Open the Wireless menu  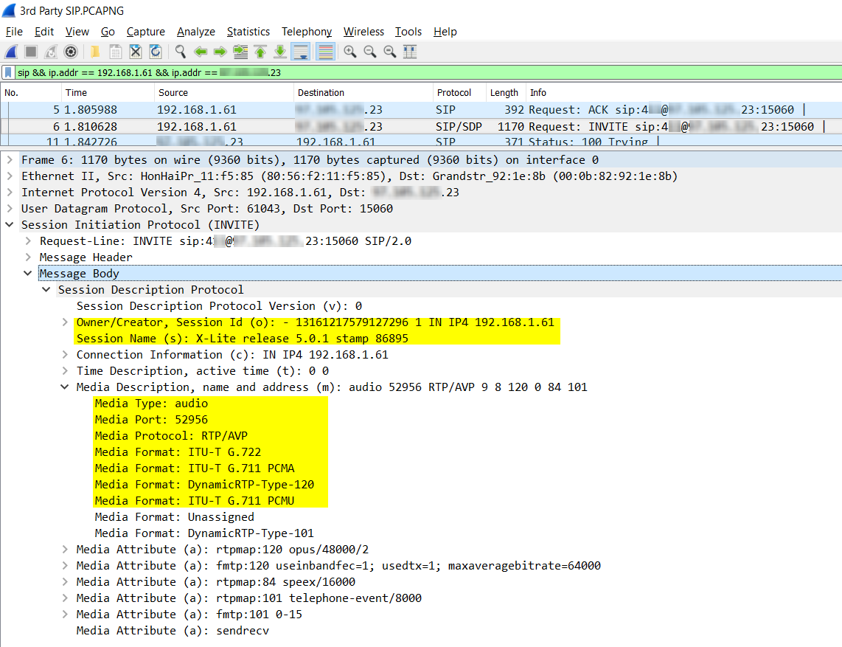click(363, 32)
